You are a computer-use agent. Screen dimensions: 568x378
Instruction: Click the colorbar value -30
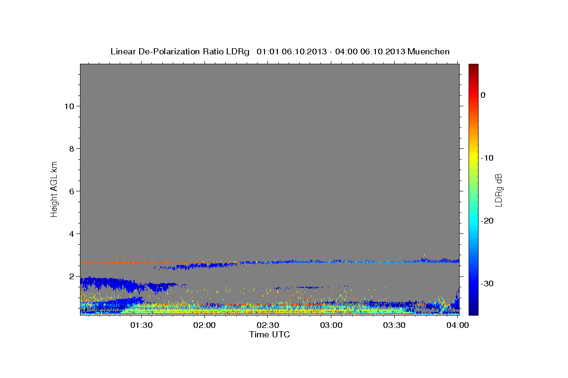(487, 283)
